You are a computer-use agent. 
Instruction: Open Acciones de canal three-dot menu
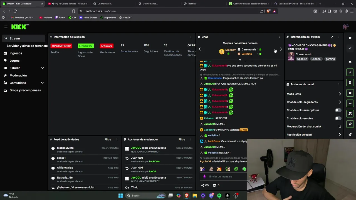pyautogui.click(x=339, y=84)
